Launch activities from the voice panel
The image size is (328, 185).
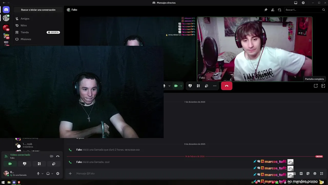(x=39, y=164)
